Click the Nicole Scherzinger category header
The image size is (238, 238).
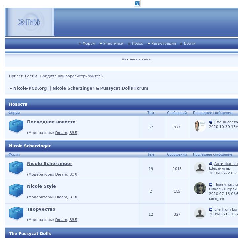(30, 146)
